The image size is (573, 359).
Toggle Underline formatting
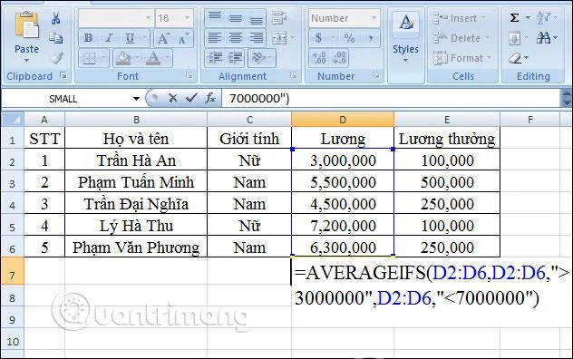coord(130,38)
